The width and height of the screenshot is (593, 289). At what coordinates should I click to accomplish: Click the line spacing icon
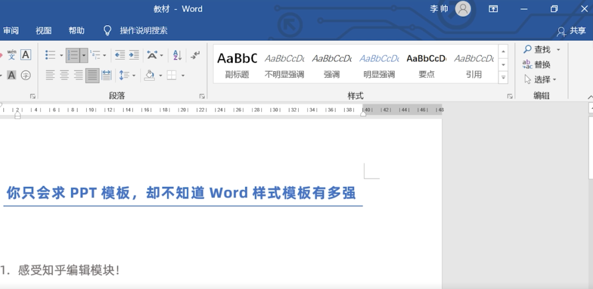pos(124,76)
